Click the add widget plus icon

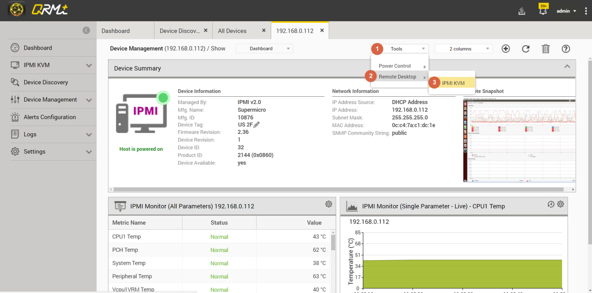[505, 49]
